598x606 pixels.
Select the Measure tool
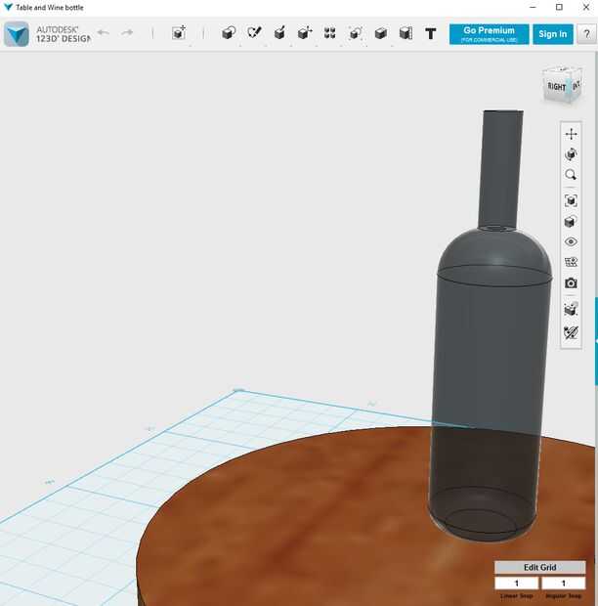coord(406,33)
